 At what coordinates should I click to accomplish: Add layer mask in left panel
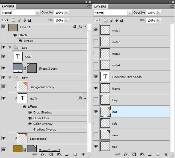coord(51,154)
